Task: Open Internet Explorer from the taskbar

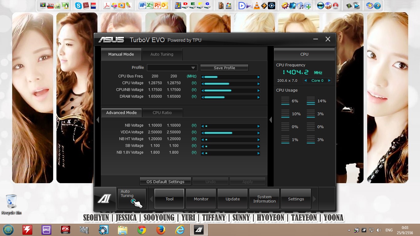Action: [180, 230]
